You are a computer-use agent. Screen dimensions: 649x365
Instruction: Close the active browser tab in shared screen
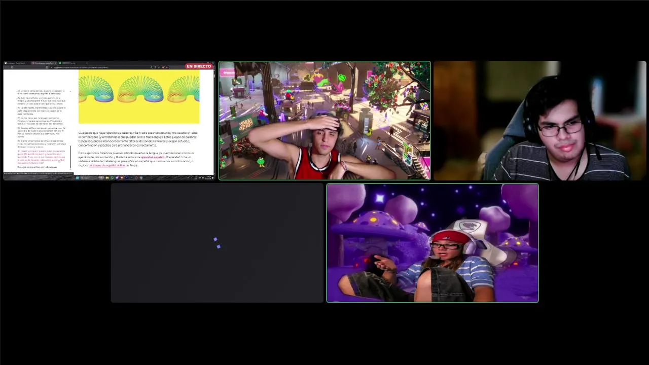(x=55, y=63)
